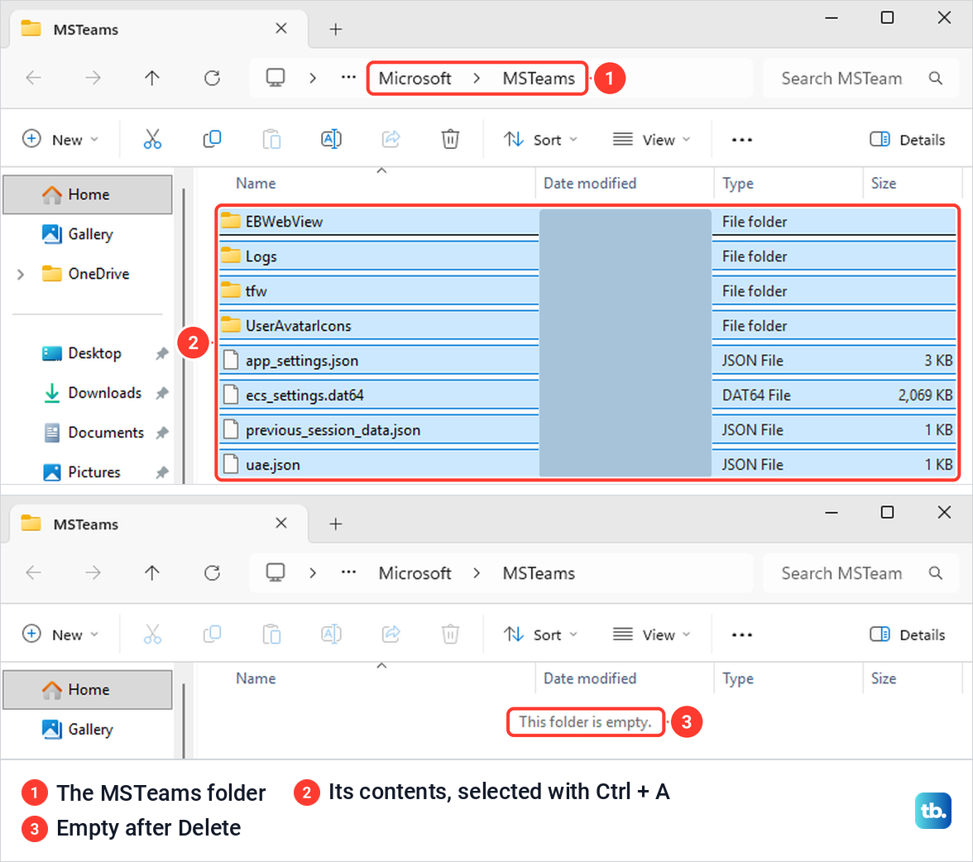973x862 pixels.
Task: Open Desktop in sidebar
Action: [x=88, y=353]
